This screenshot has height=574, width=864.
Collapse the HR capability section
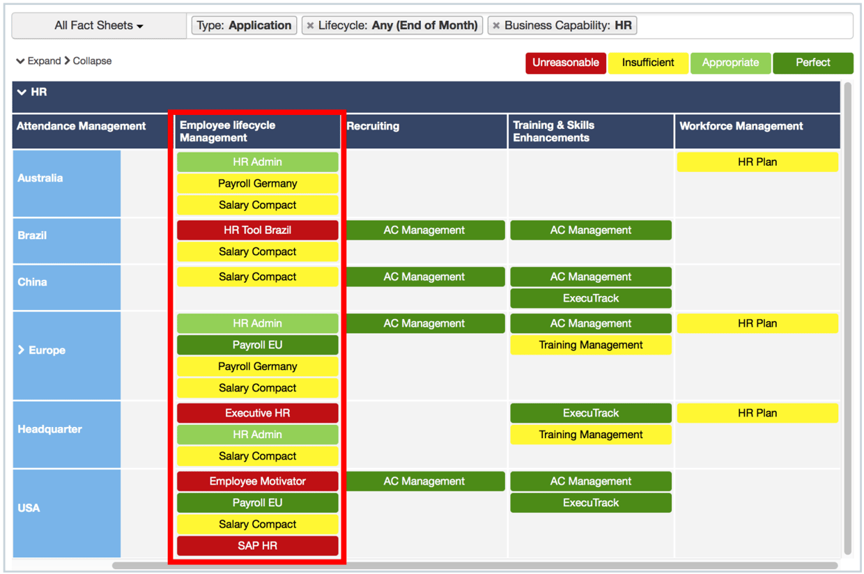(x=22, y=91)
